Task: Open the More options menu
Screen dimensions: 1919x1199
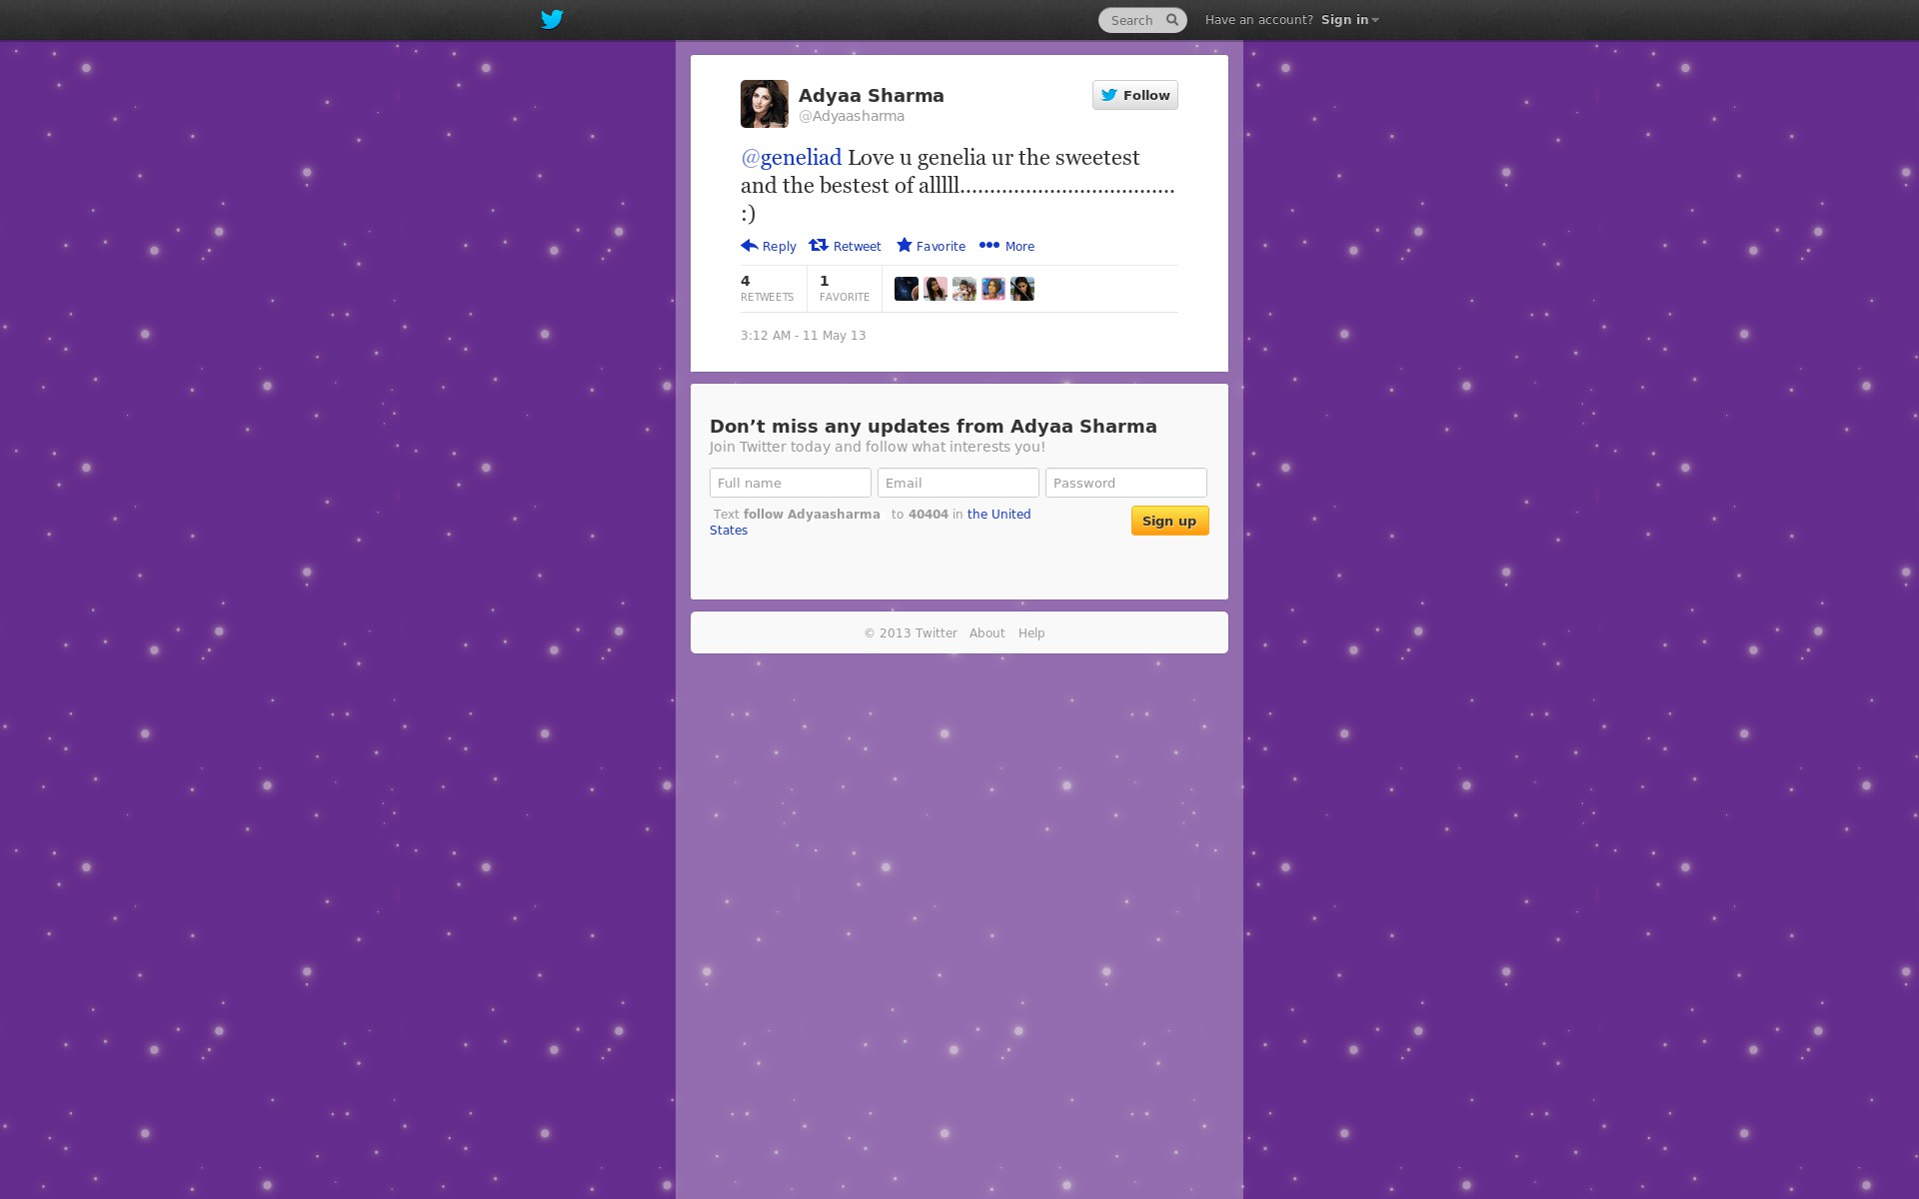Action: pos(1006,246)
